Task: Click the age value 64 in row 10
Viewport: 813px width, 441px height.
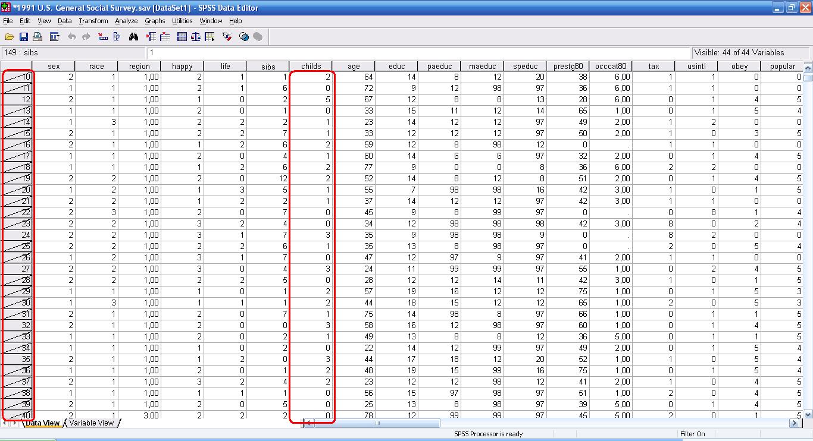Action: pyautogui.click(x=354, y=77)
